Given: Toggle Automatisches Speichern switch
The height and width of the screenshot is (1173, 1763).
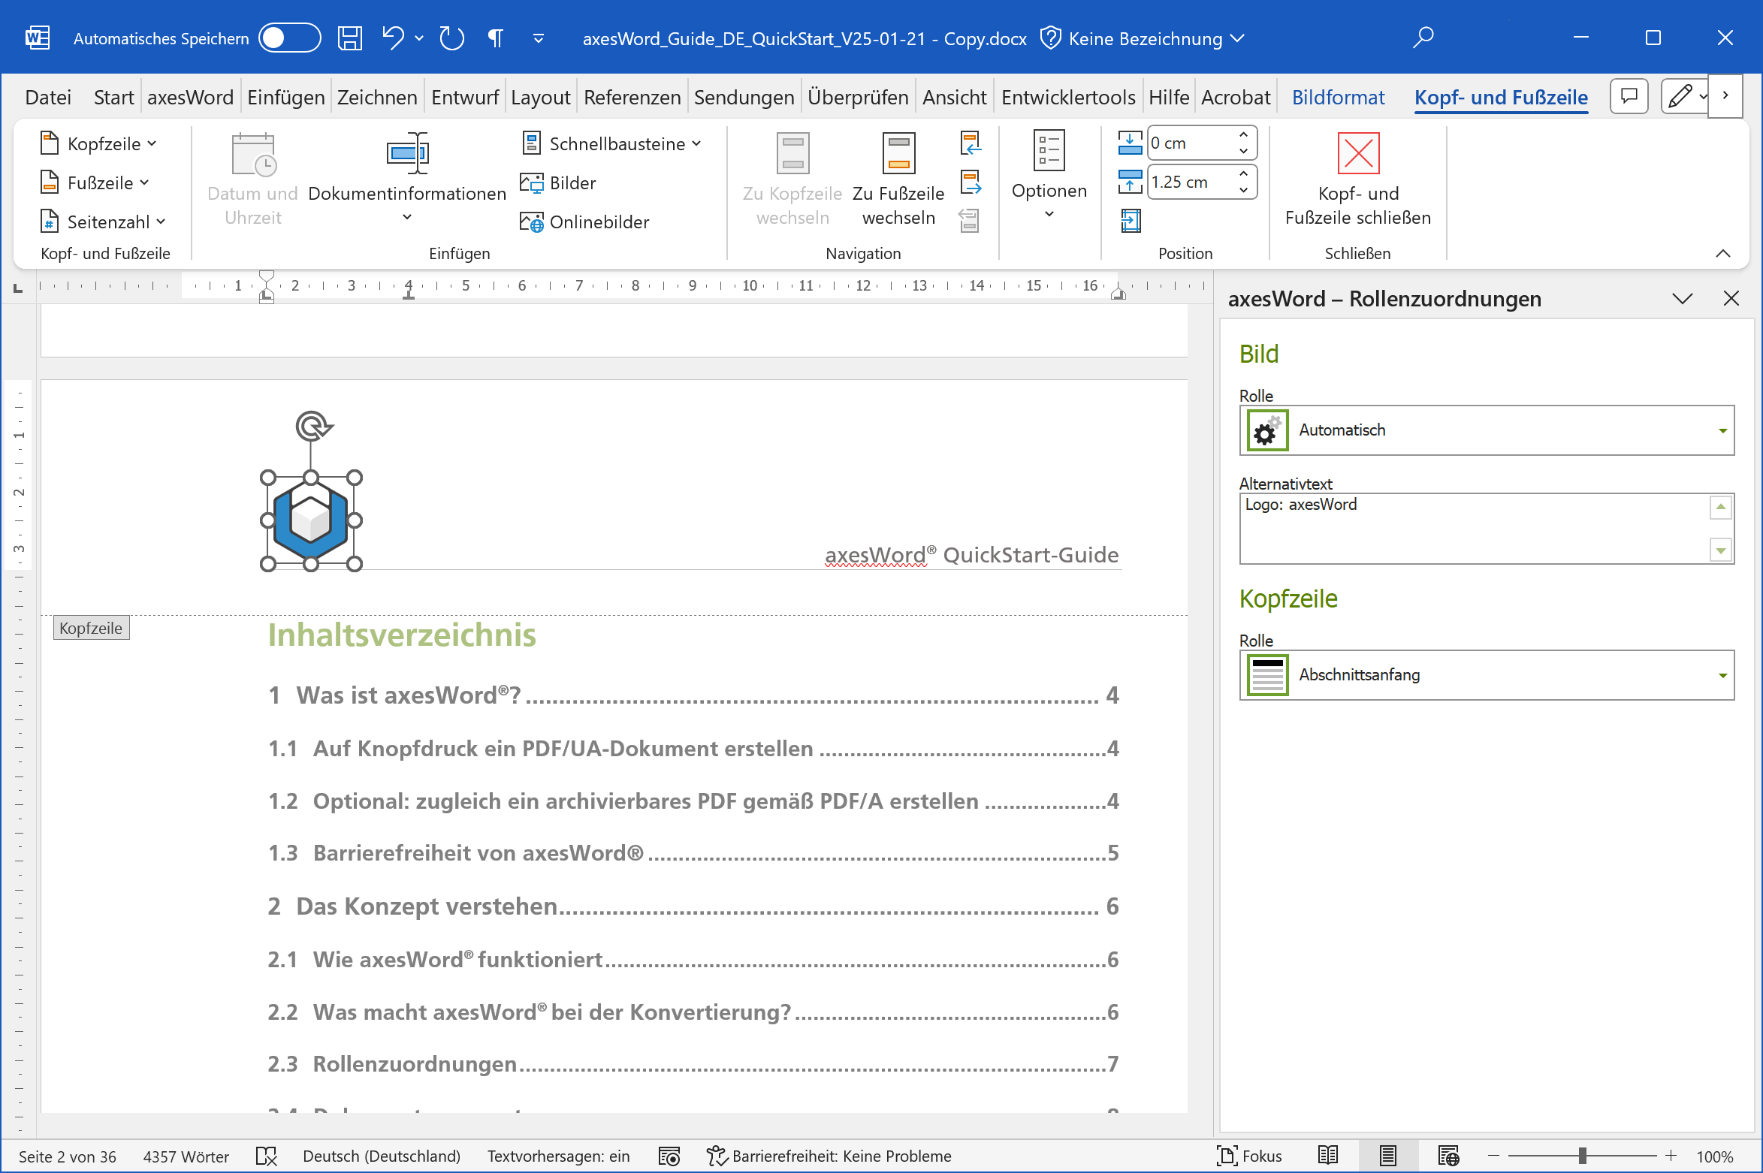Looking at the screenshot, I should click(289, 38).
